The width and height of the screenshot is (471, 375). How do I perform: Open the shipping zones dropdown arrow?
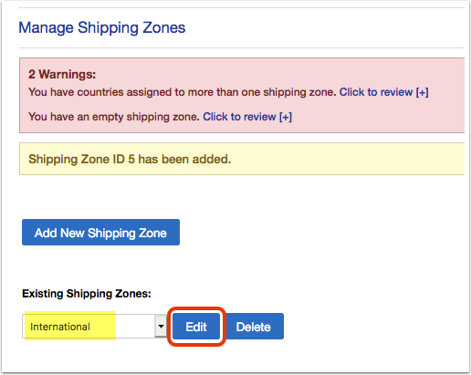161,327
